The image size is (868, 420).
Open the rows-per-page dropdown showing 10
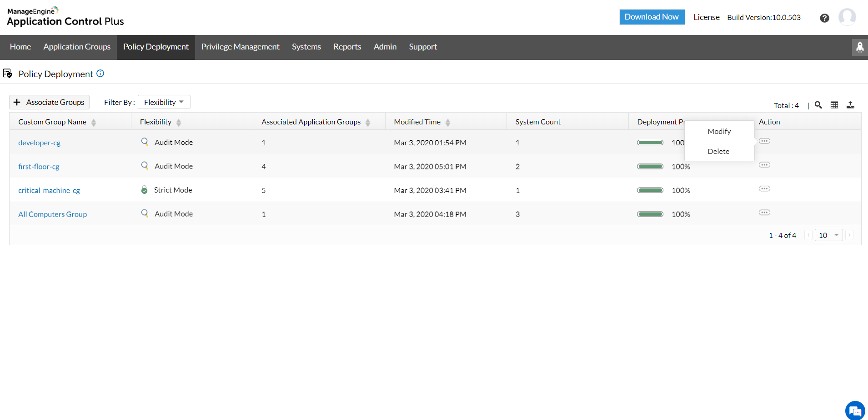click(x=828, y=235)
